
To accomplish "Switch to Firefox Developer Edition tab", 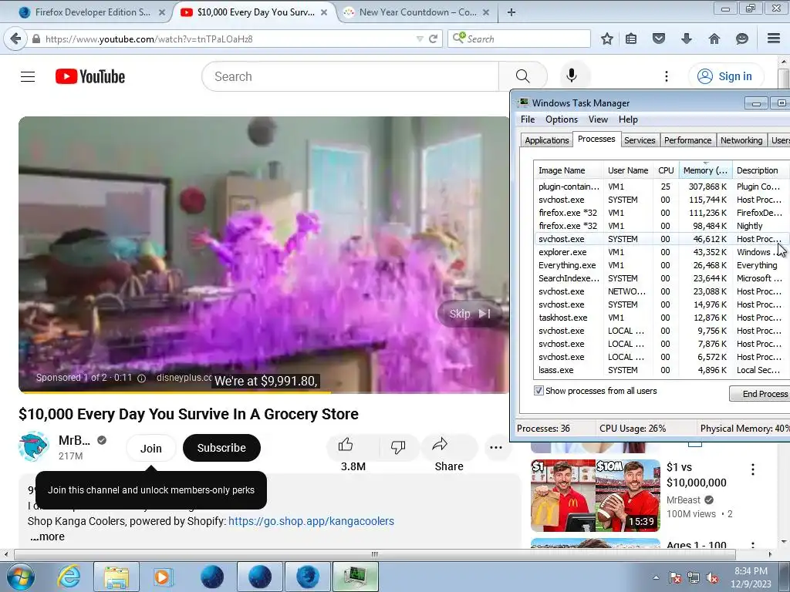I will pos(93,12).
